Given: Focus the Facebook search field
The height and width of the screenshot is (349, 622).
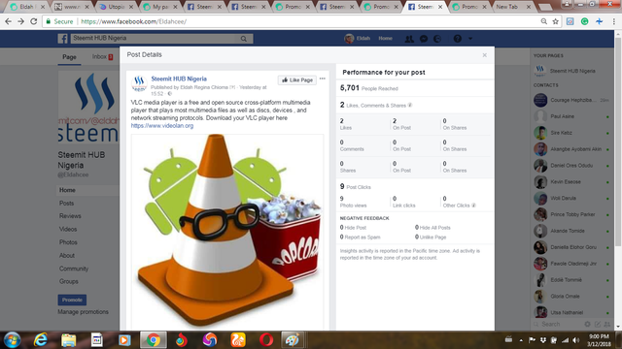Looking at the screenshot, I should point(155,39).
